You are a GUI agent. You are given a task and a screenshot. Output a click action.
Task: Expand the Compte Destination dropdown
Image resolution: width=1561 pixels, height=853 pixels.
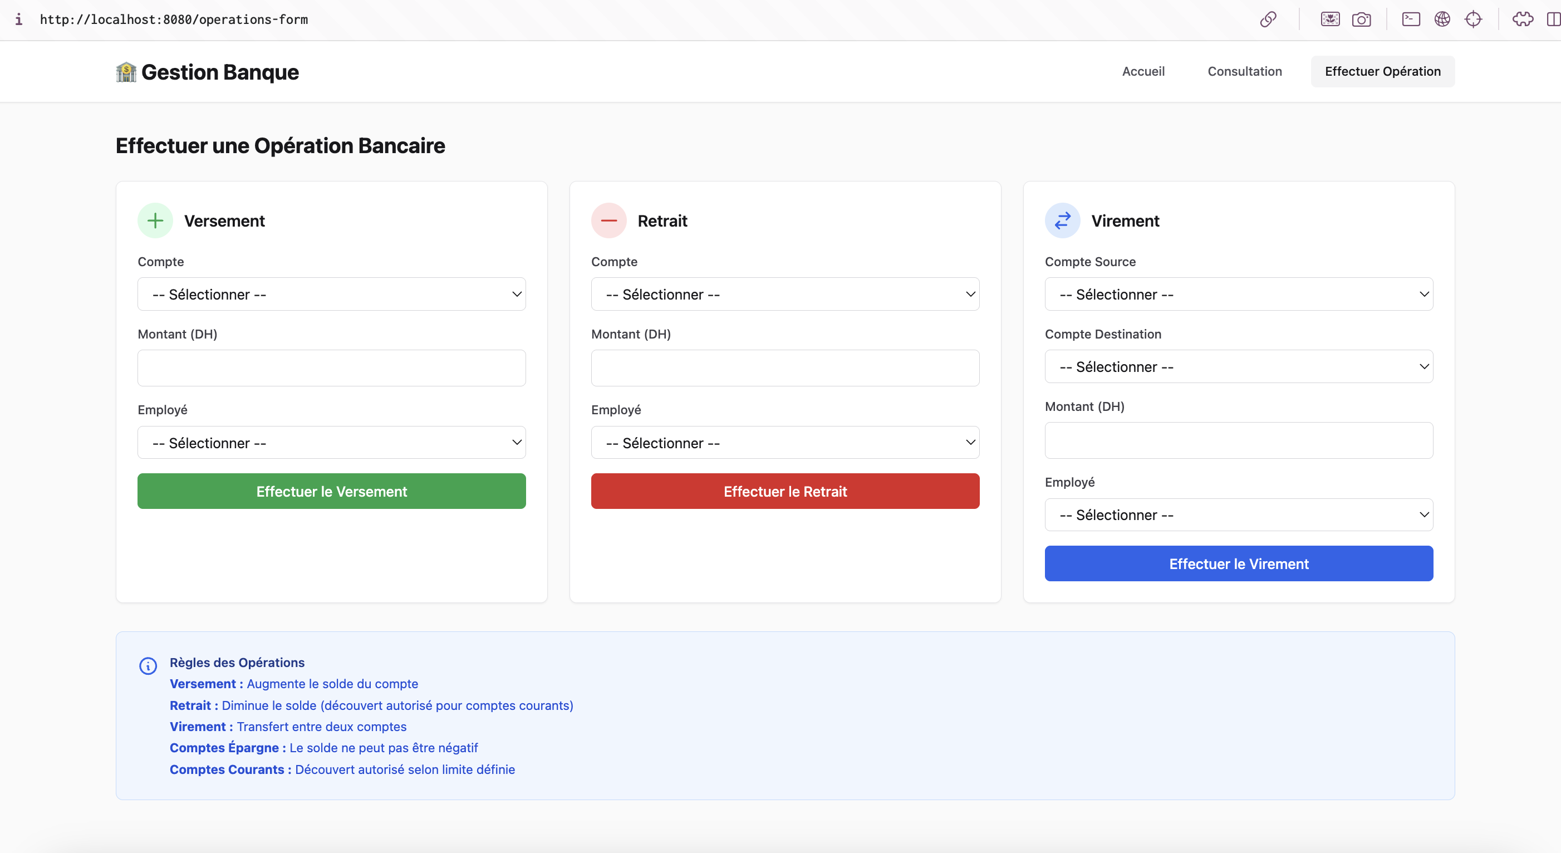click(1238, 367)
